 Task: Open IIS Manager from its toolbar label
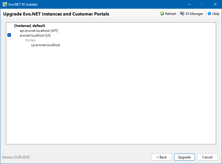pyautogui.click(x=194, y=14)
